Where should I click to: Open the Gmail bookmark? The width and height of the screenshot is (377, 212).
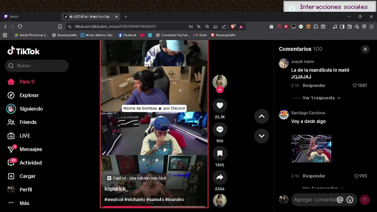(x=200, y=35)
